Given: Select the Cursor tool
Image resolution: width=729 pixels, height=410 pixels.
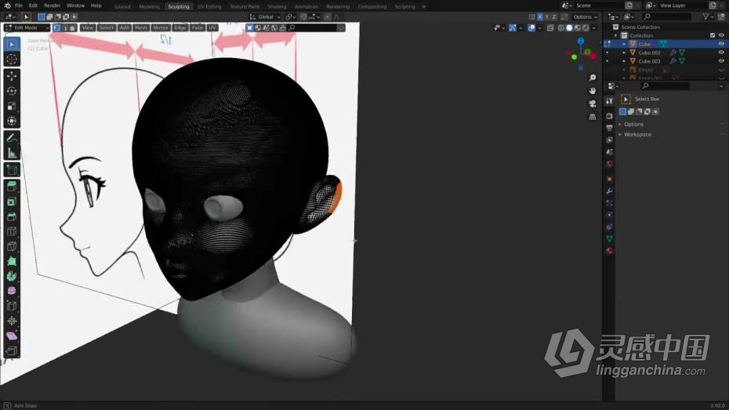Looking at the screenshot, I should 12,59.
